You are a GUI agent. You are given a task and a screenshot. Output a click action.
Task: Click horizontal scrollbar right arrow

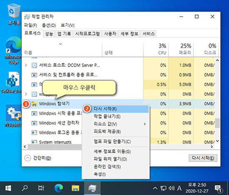tap(212, 147)
